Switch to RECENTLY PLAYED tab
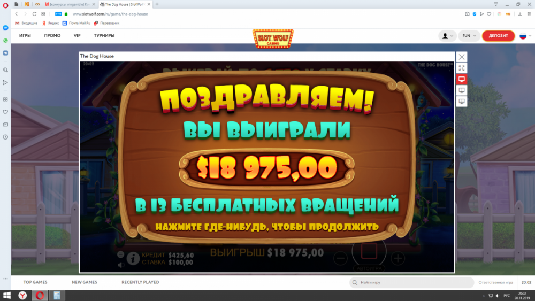Viewport: 535px width, 301px height. [x=140, y=282]
